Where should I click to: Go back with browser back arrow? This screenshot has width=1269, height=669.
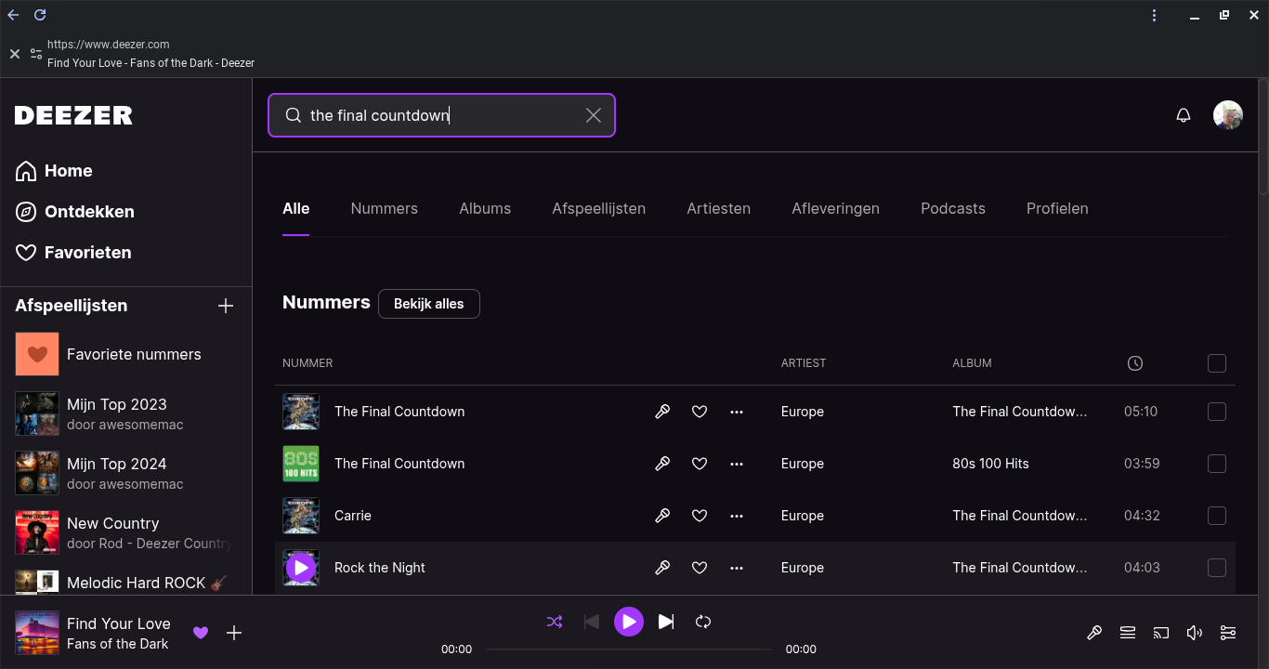[13, 15]
